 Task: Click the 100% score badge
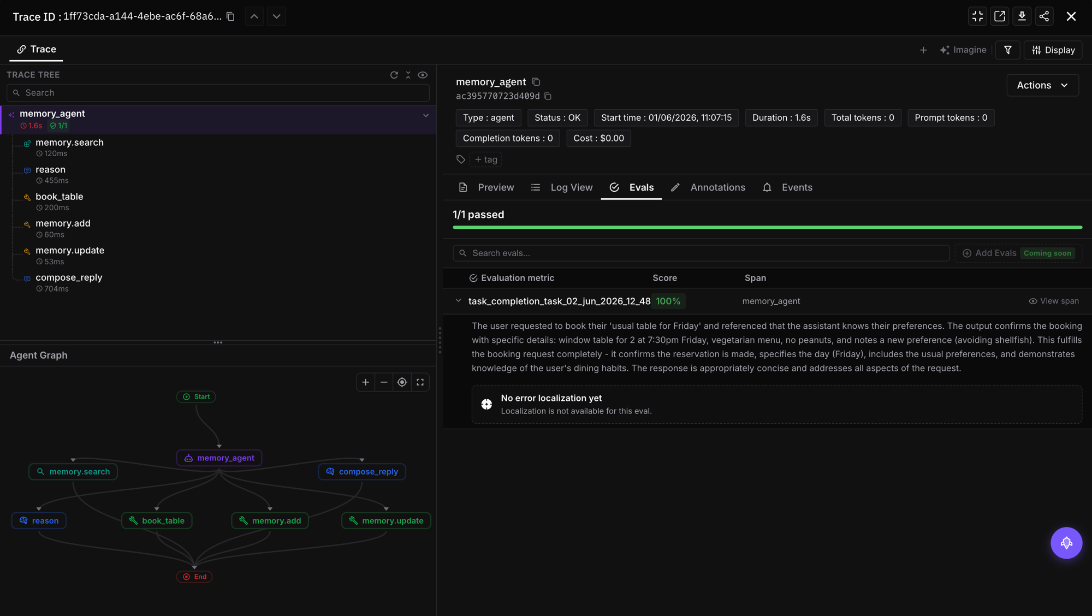click(668, 301)
